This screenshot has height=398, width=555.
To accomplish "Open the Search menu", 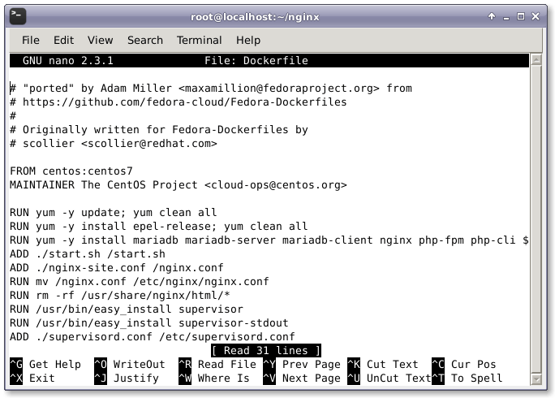I will point(145,40).
